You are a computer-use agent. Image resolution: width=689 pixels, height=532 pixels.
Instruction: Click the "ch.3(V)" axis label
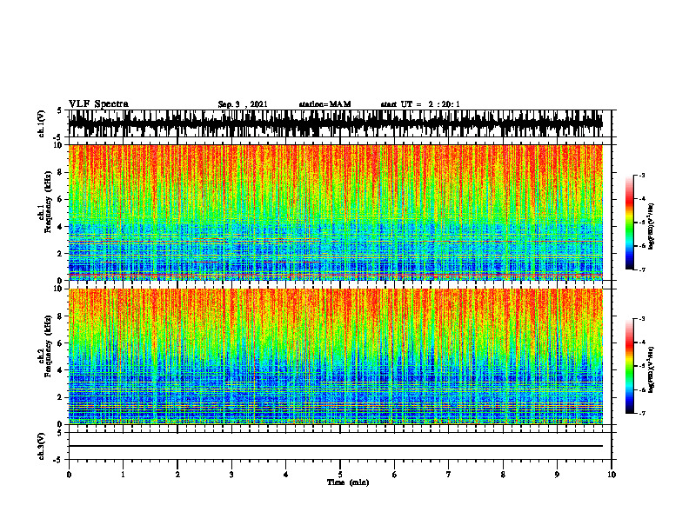42,446
